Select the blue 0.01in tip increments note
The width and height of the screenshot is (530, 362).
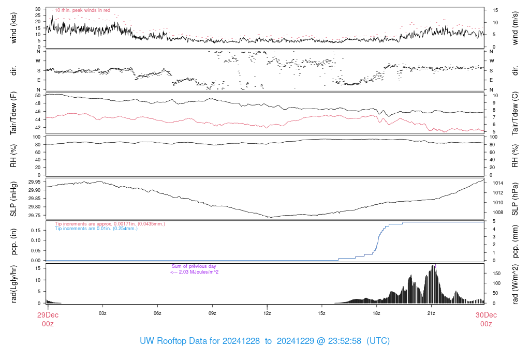[x=96, y=229]
